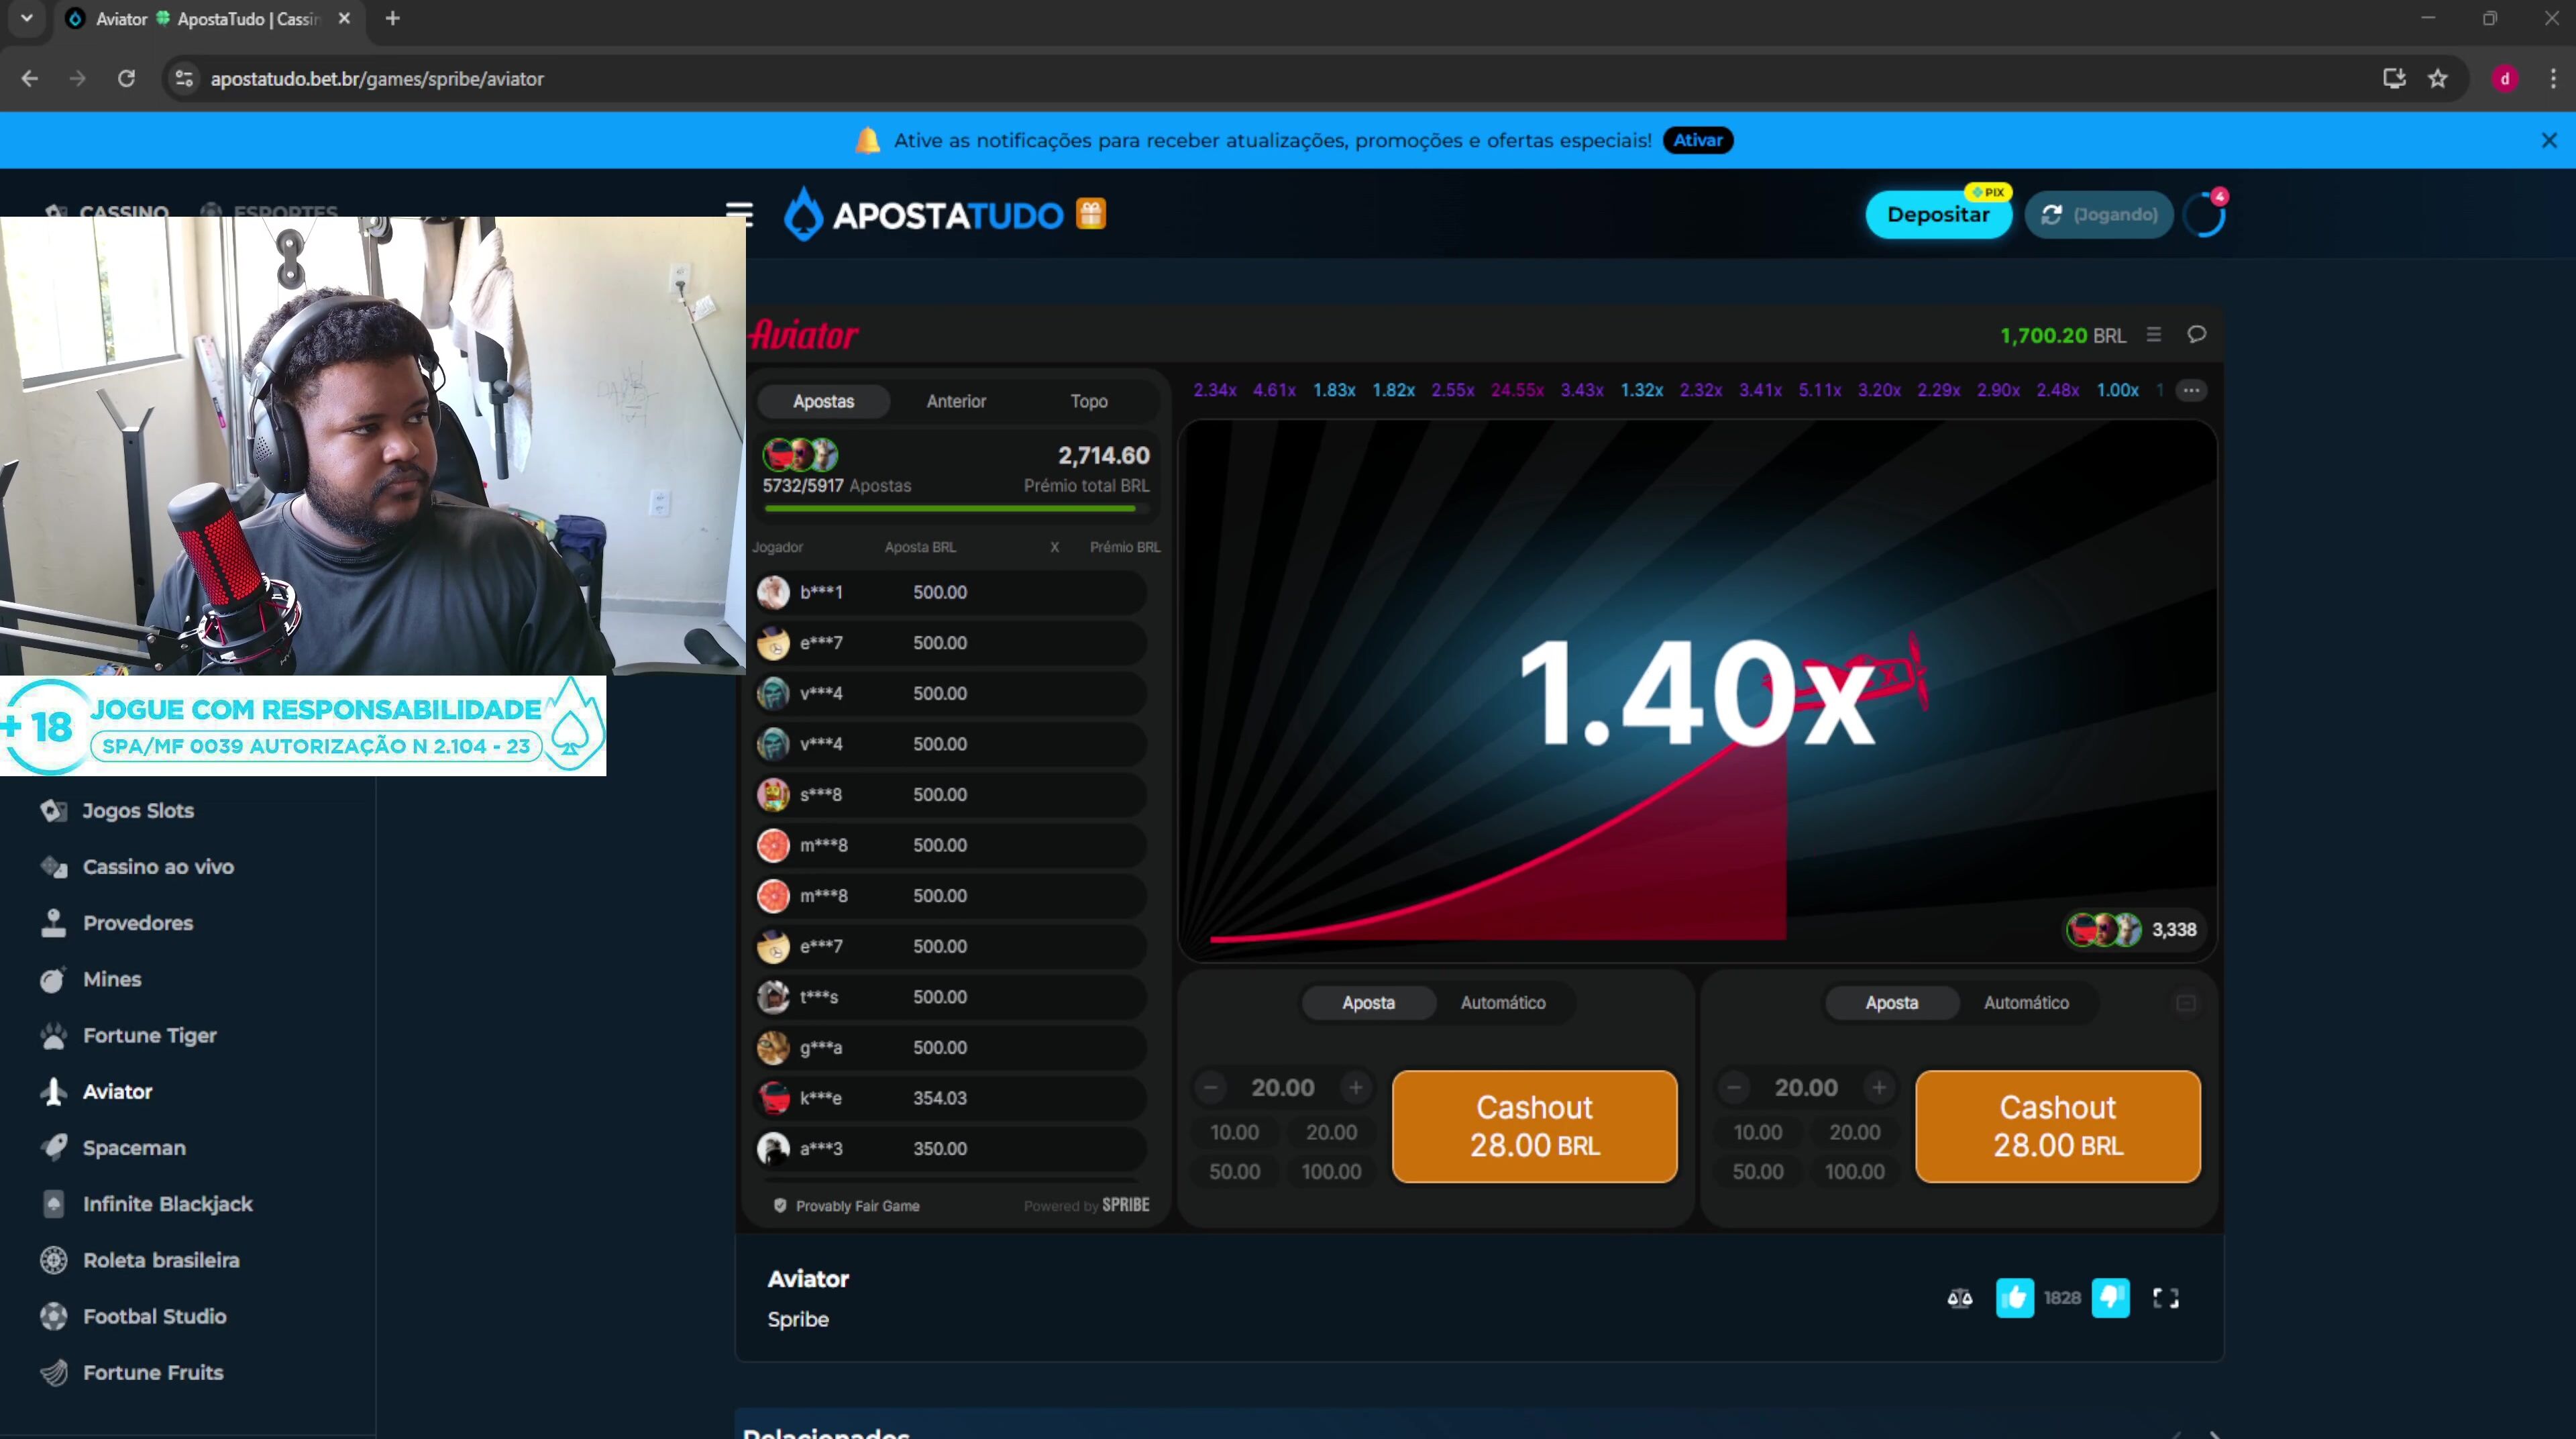The height and width of the screenshot is (1439, 2576).
Task: Set left bet to 100.00 preset
Action: [1331, 1171]
